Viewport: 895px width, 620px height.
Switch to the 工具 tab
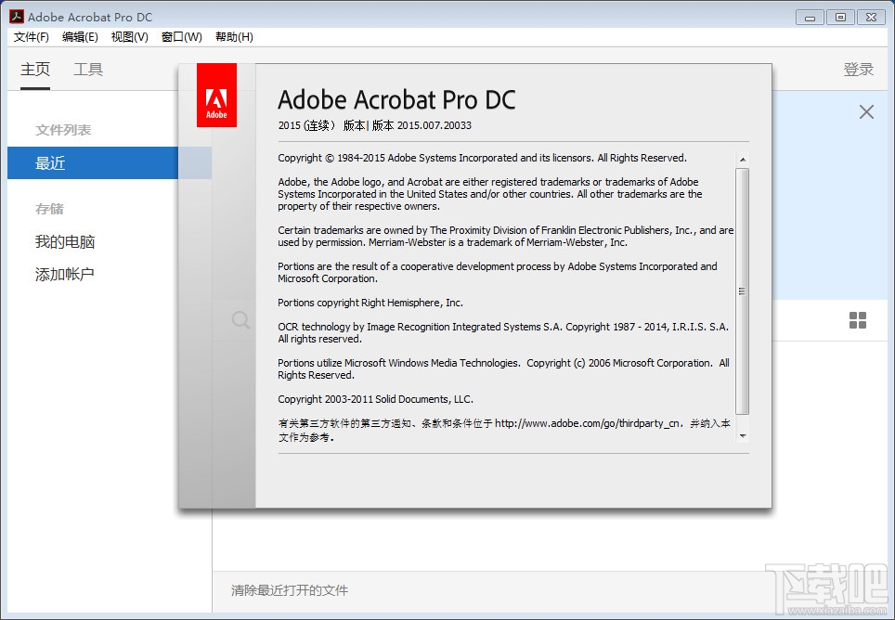click(88, 69)
